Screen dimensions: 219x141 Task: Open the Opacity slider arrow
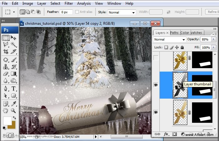[x=213, y=39]
